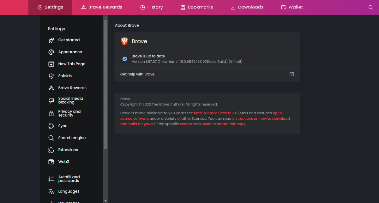Select Search engine in settings sidebar
This screenshot has width=379, height=203.
(x=72, y=138)
